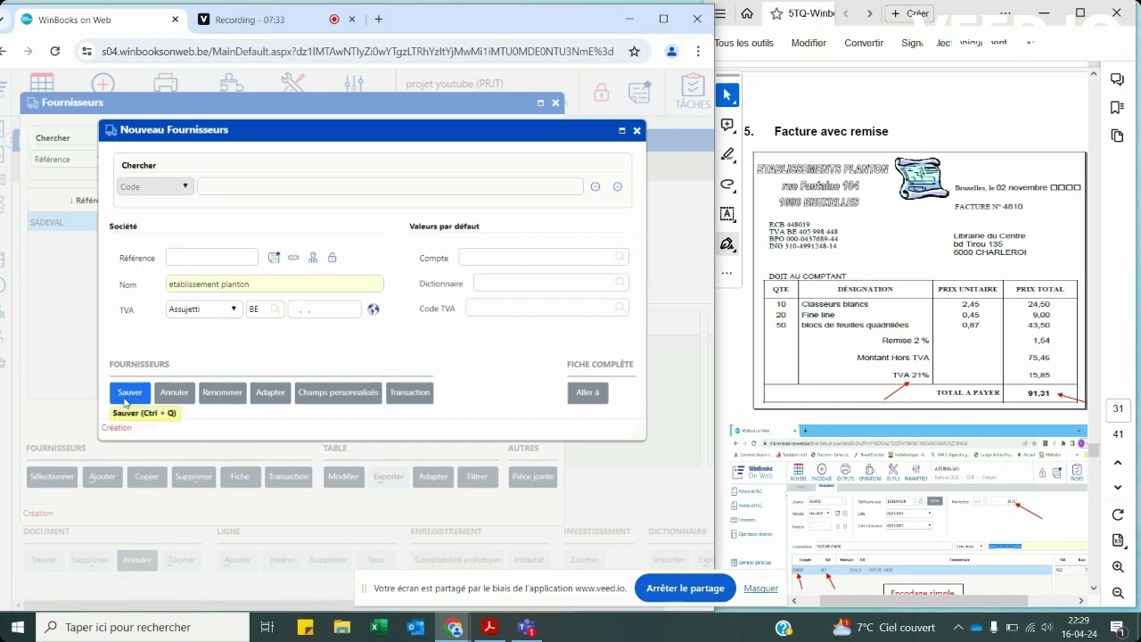Screen dimensions: 1141x642
Task: Click the globe VAT check icon
Action: tap(373, 309)
